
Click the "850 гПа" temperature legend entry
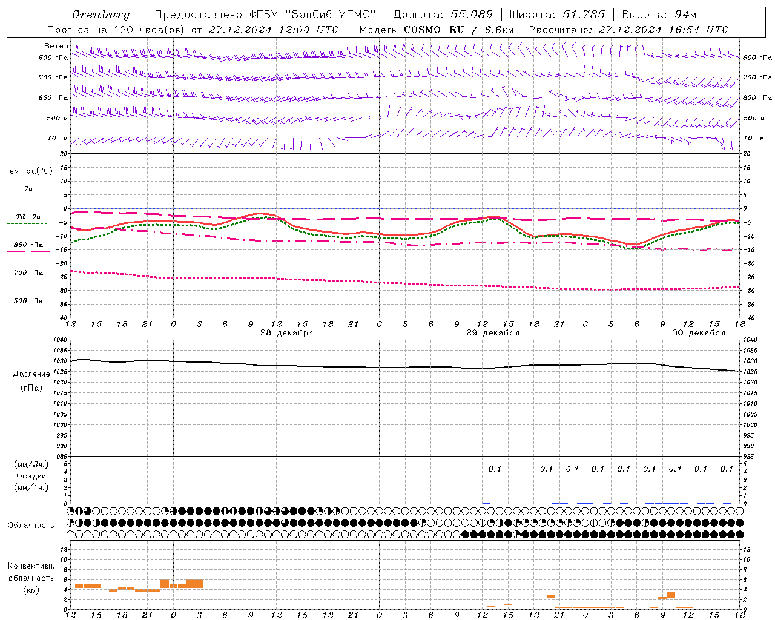[x=28, y=245]
